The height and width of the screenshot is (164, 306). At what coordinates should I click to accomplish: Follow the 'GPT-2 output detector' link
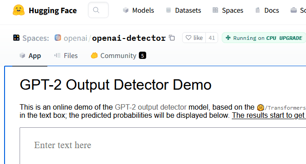[151, 107]
